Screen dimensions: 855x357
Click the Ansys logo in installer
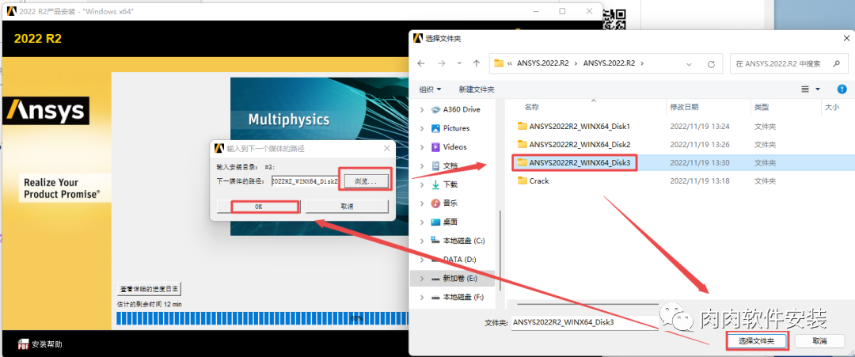point(46,112)
